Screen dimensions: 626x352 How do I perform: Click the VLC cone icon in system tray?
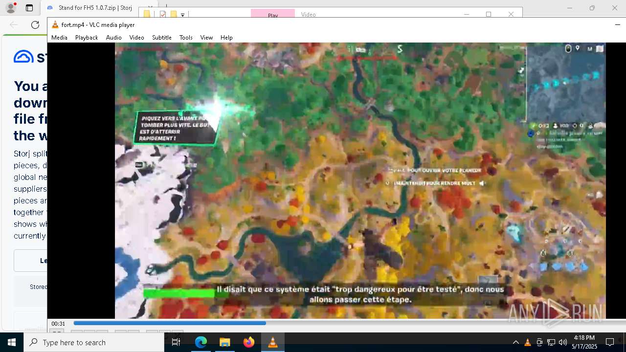click(x=528, y=342)
